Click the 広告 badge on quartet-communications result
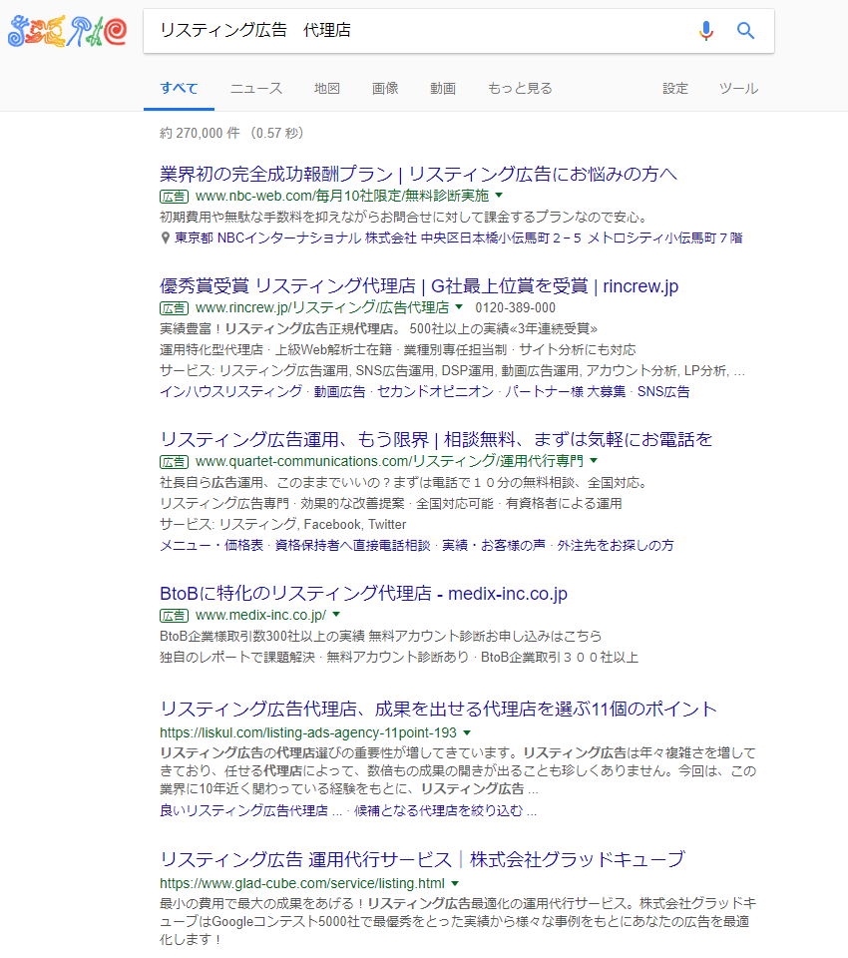Screen dimensions: 848x958 175,461
